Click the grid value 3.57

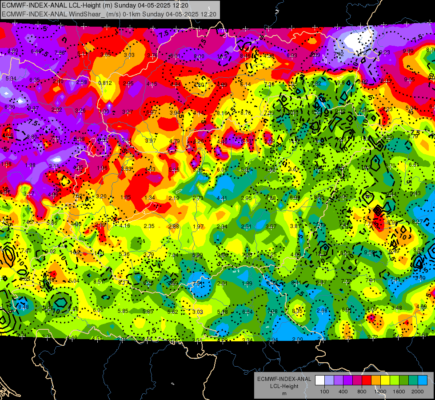click(271, 227)
